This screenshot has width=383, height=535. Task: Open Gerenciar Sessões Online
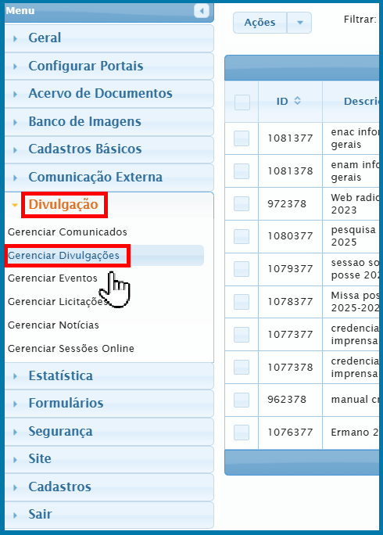click(x=71, y=348)
